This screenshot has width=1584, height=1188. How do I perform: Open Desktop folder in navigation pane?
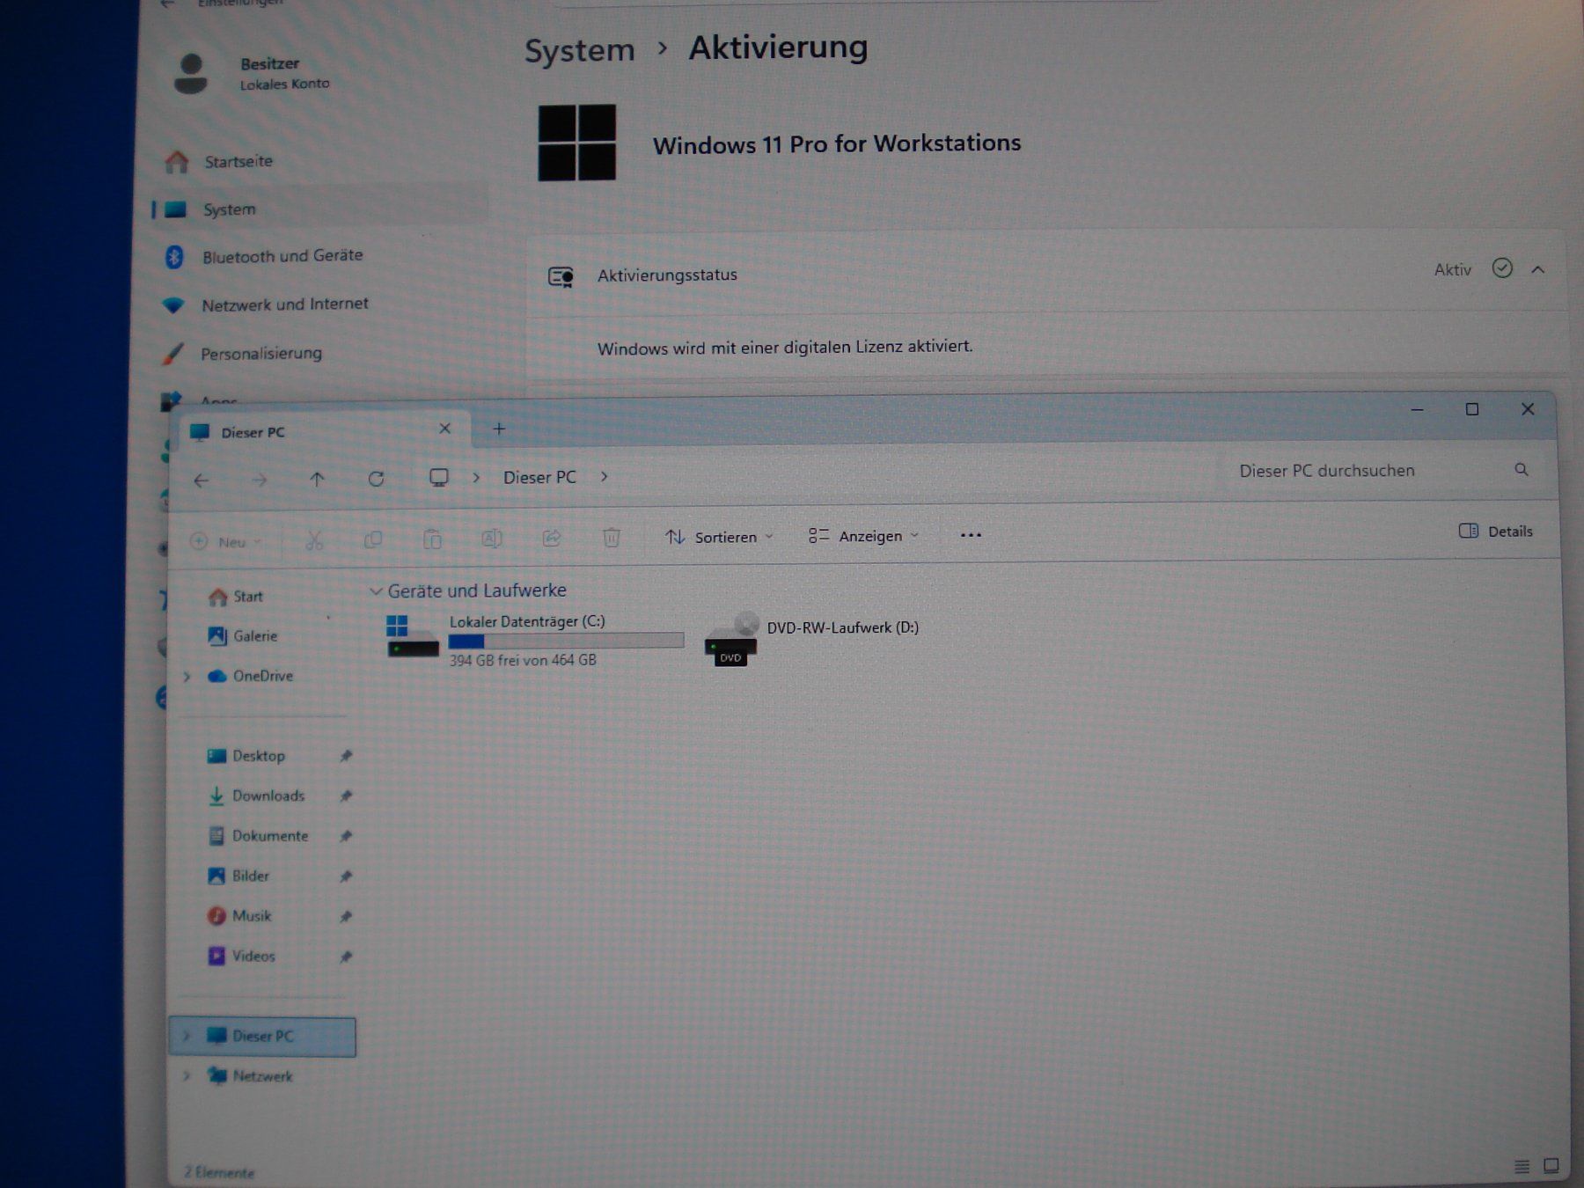[x=246, y=756]
